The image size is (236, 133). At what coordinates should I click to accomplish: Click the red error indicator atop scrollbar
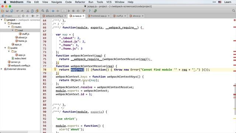tap(235, 20)
